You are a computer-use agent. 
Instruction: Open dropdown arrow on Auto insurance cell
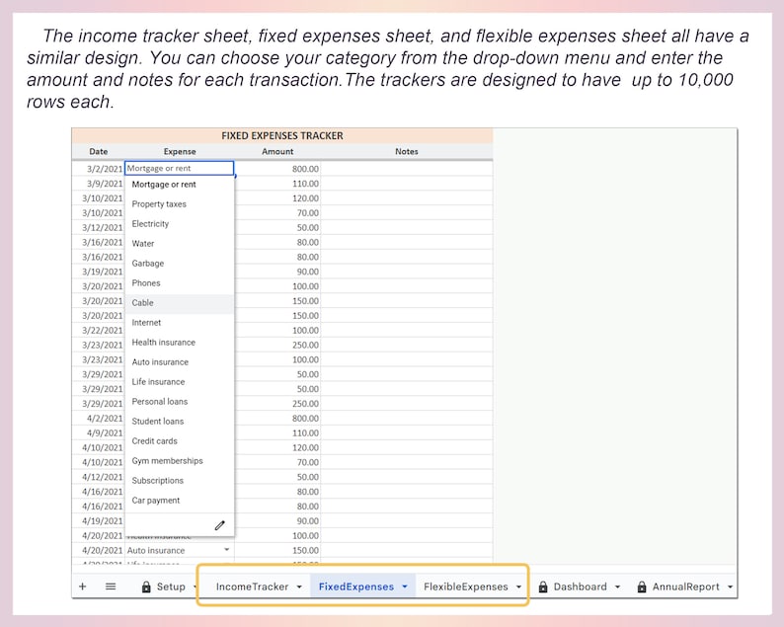[x=226, y=550]
